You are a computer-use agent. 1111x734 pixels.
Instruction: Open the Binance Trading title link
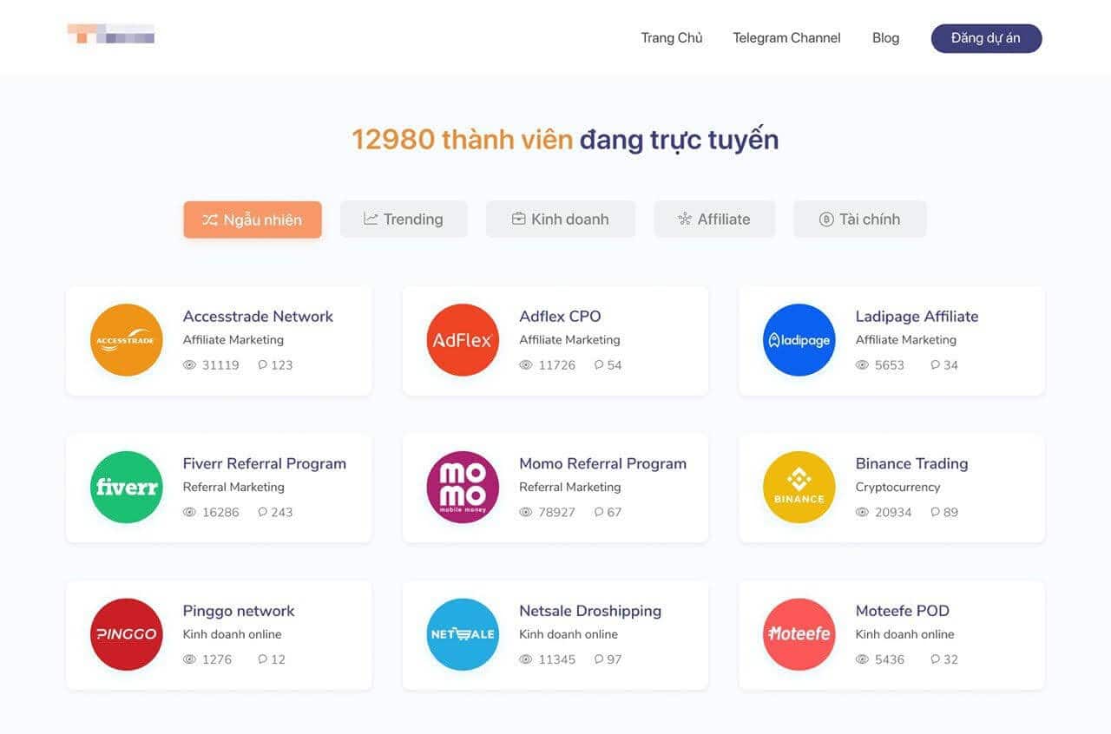point(911,464)
